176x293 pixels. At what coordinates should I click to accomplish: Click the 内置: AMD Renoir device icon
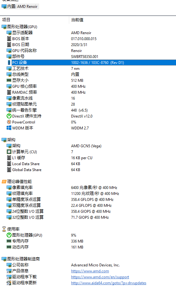(x=4, y=7)
